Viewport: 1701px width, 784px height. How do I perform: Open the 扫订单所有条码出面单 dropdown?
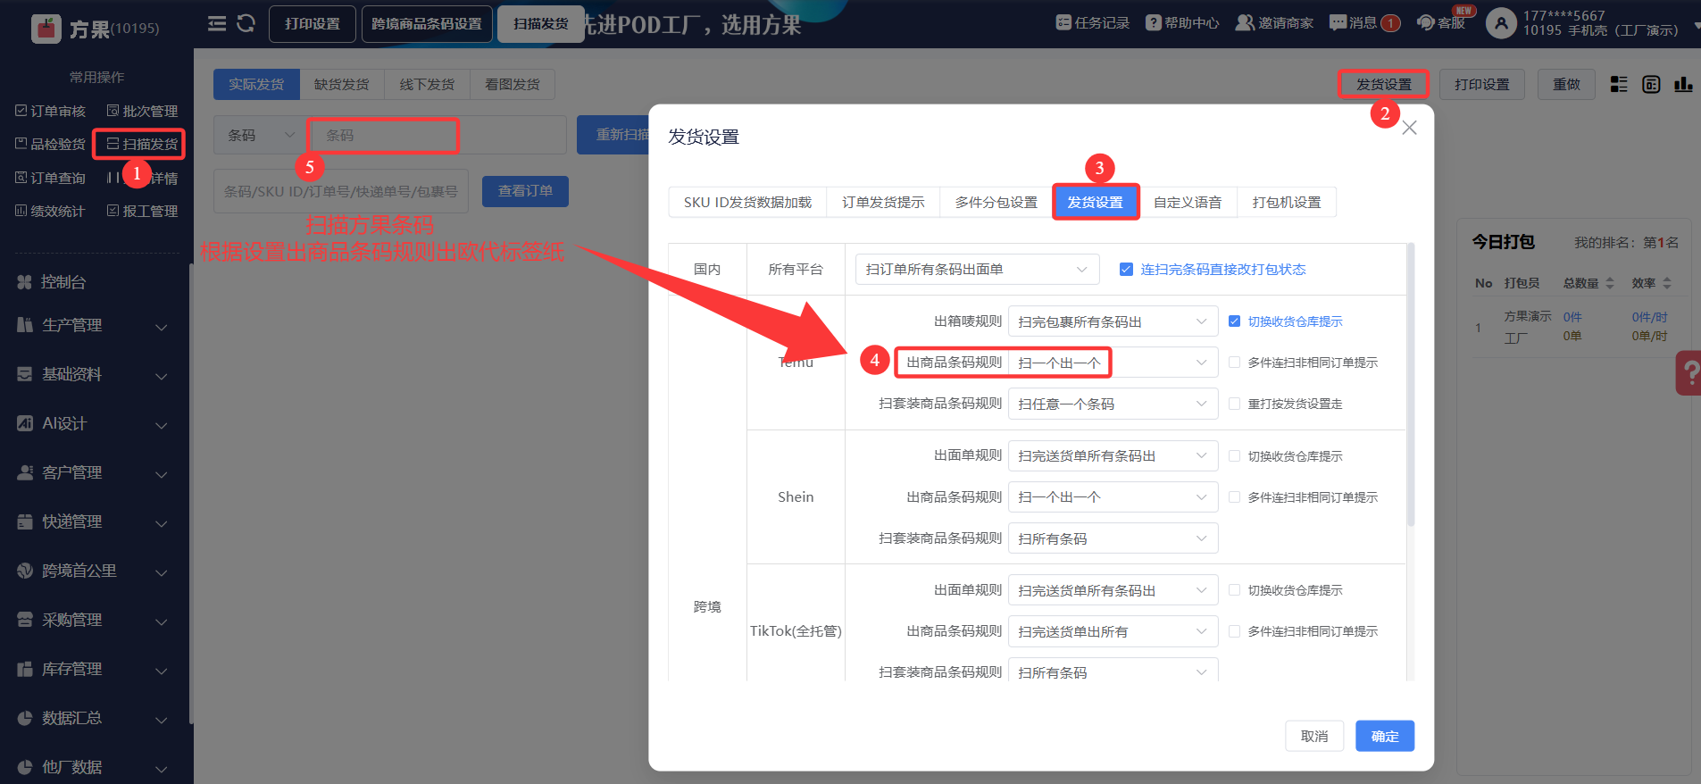(x=977, y=269)
